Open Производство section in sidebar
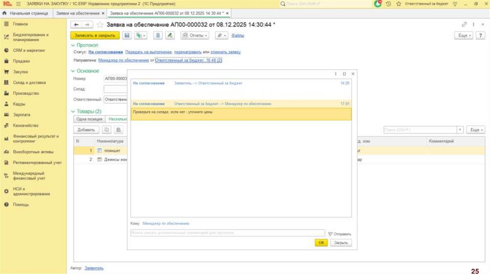490x274 pixels. 26,94
